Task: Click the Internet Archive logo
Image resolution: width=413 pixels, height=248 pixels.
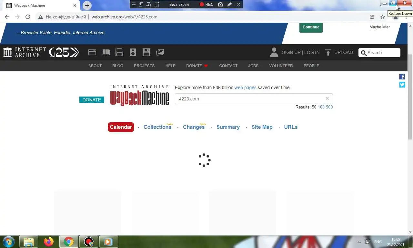Action: click(x=25, y=52)
